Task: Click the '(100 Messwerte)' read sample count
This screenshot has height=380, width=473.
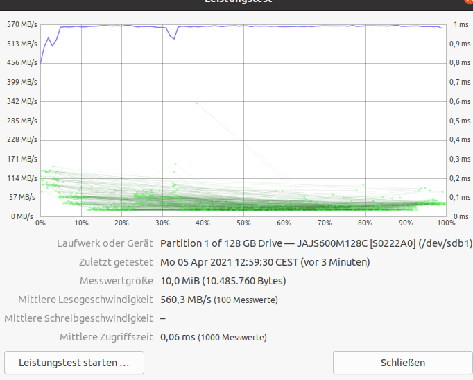Action: click(x=246, y=300)
